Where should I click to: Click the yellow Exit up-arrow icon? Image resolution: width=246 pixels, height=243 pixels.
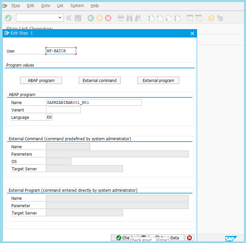(99, 18)
